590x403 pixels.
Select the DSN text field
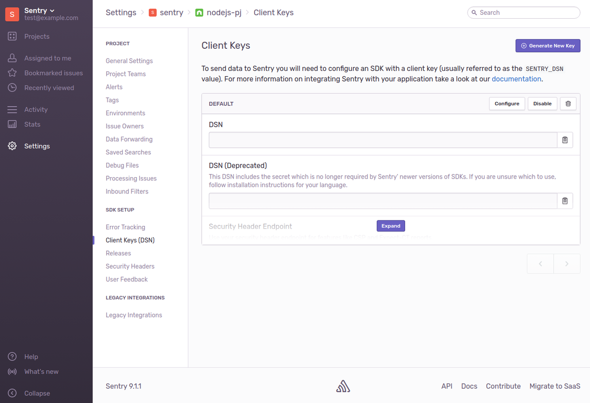click(x=383, y=140)
